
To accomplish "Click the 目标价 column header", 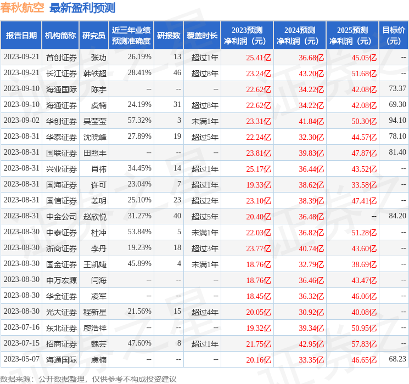I will 393,36.
